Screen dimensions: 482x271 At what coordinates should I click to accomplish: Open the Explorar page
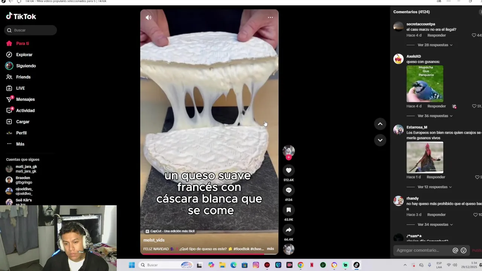coord(19,55)
